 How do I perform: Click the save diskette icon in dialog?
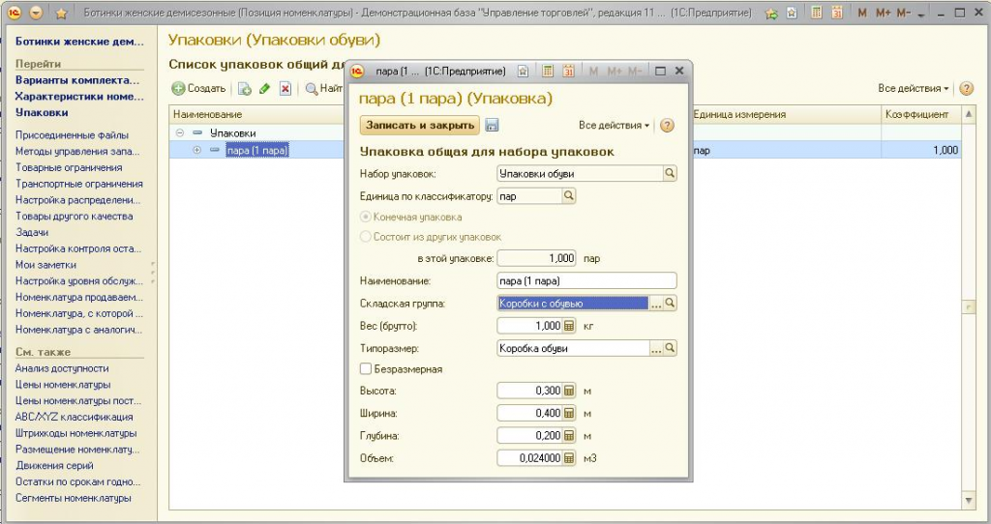pos(492,125)
